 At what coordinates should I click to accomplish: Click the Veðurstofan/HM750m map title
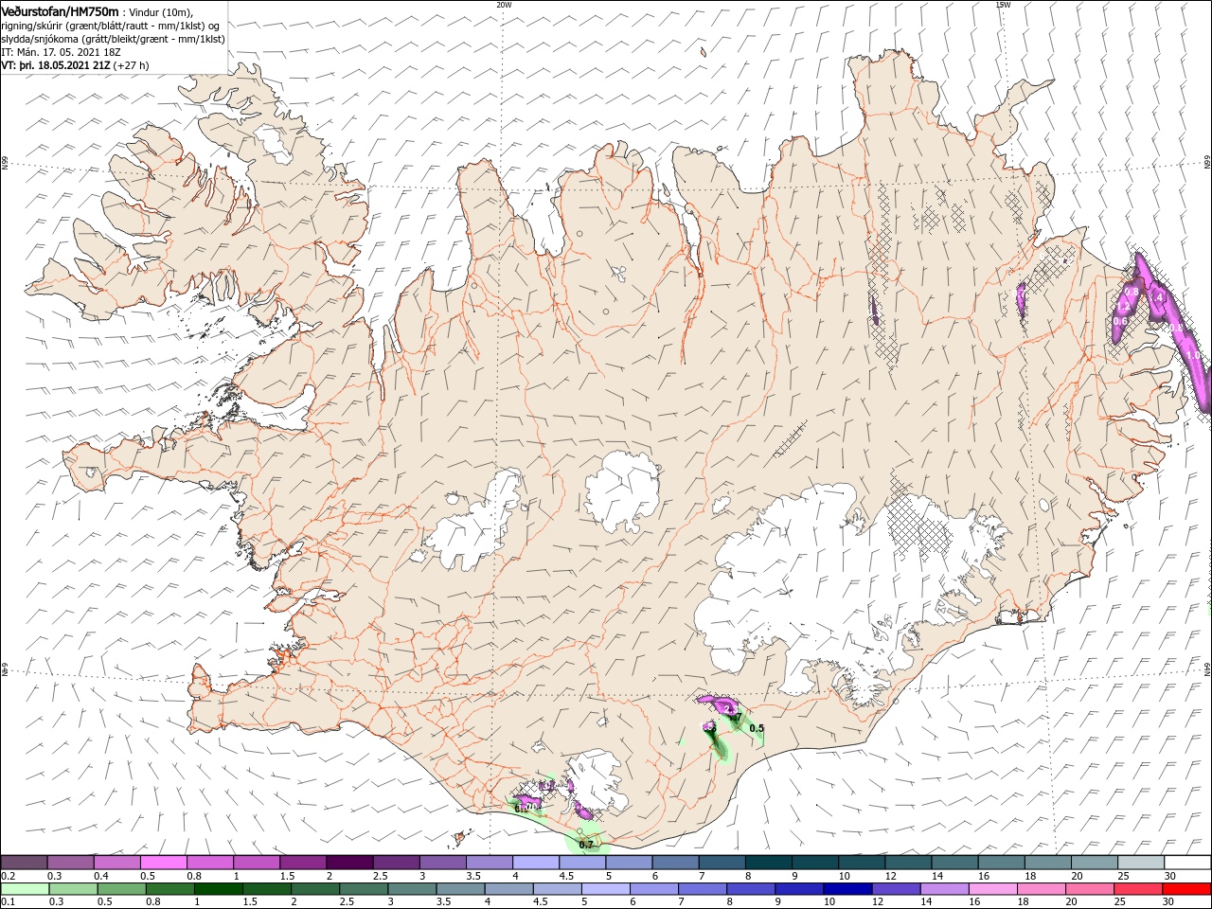click(61, 10)
